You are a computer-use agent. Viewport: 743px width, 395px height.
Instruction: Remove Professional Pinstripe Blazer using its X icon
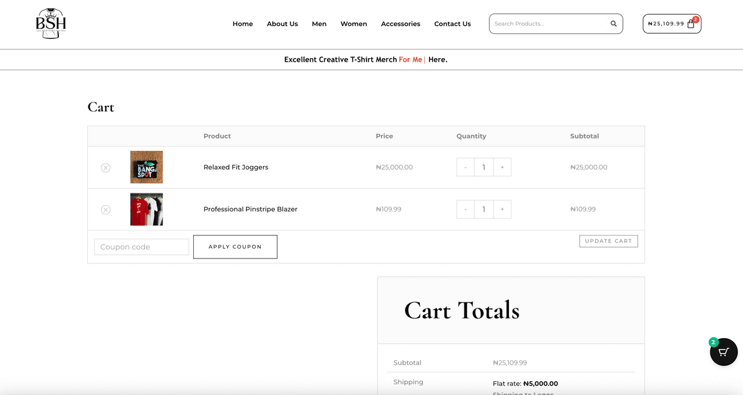click(106, 209)
